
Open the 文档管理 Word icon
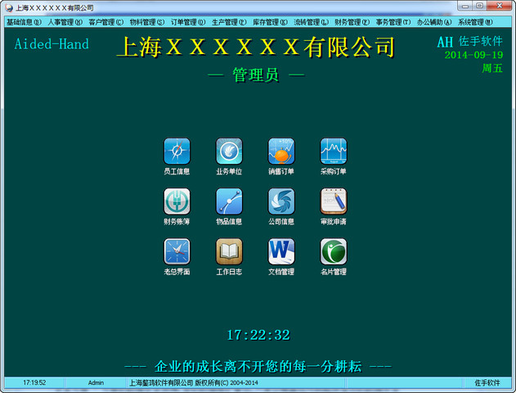(281, 251)
